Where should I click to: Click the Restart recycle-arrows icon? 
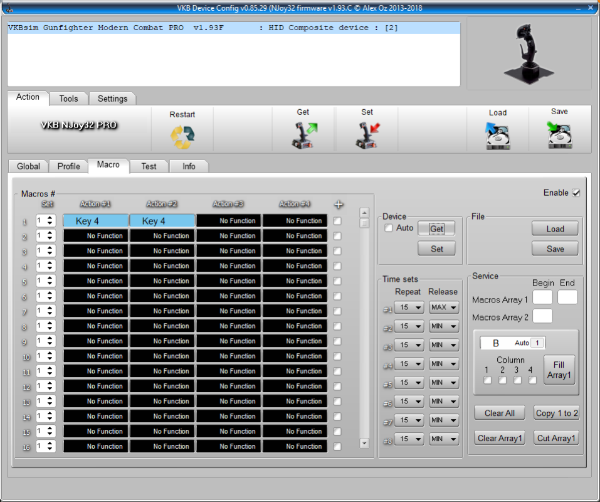pyautogui.click(x=182, y=137)
